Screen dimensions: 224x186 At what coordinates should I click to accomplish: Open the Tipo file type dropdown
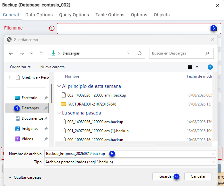coord(130,162)
